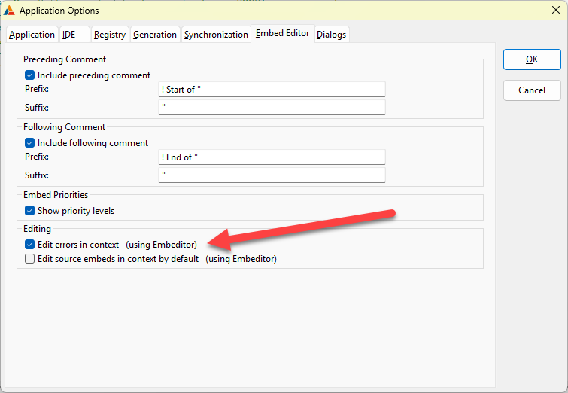Open the Synchronization tab
The height and width of the screenshot is (393, 568).
[216, 35]
